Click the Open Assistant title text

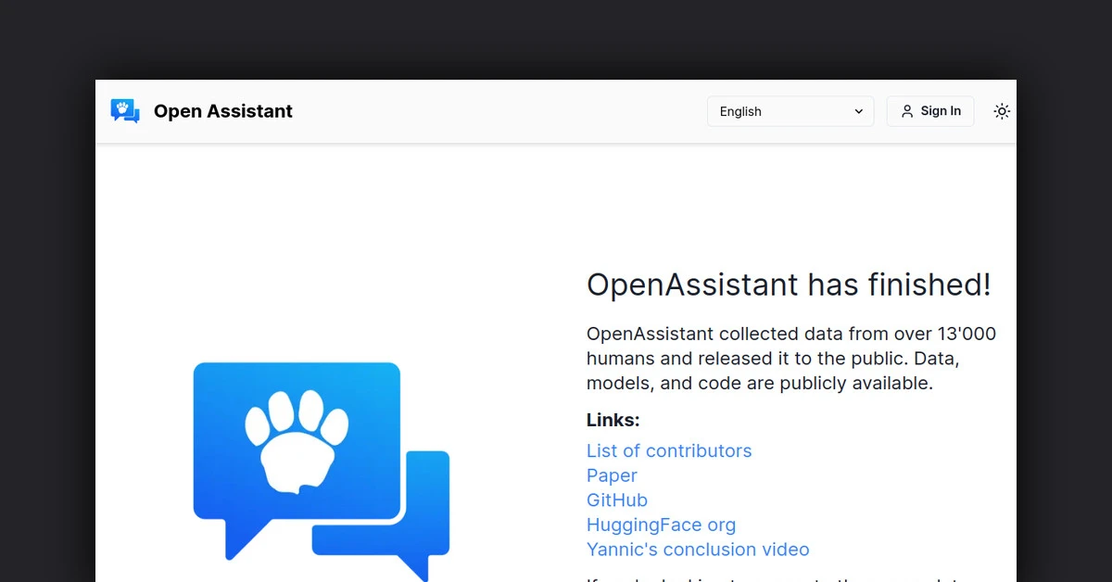[222, 110]
